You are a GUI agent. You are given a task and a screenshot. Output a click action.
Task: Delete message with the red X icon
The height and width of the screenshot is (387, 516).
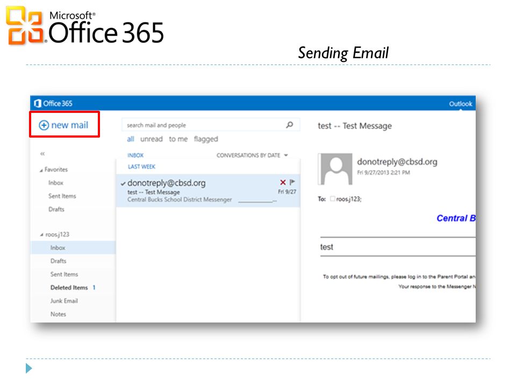pyautogui.click(x=283, y=182)
